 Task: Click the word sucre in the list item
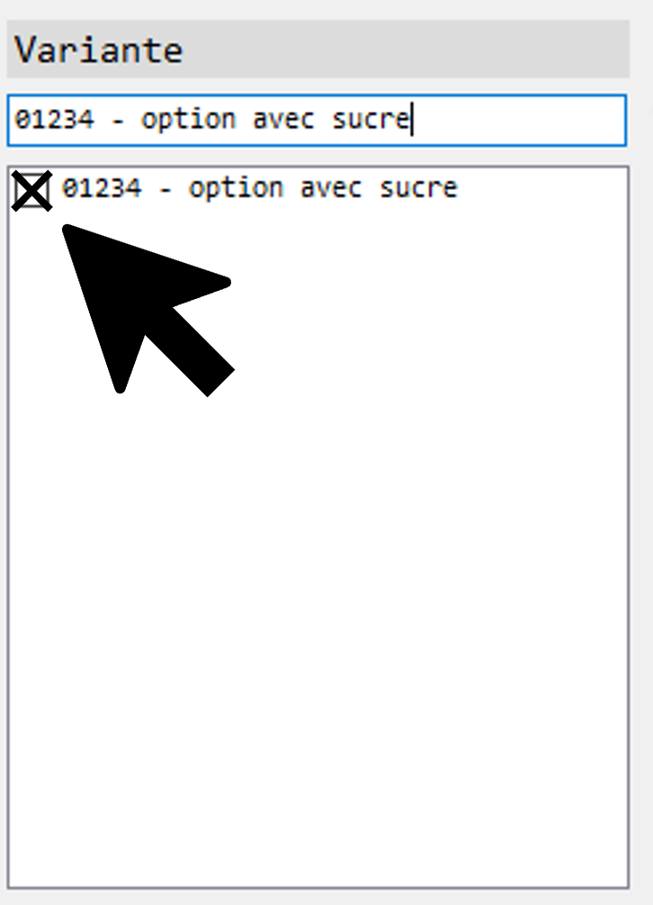pos(418,189)
